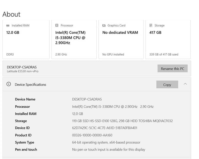Select the No GPU installed text

113,54
